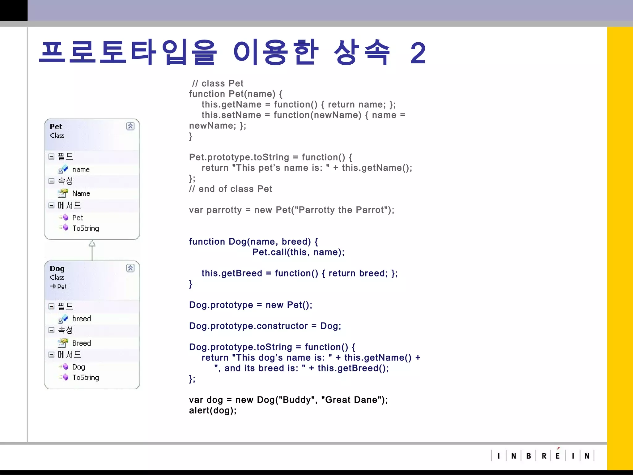Click 'Dog.prototype.toString = function() {' line
Screen dimensions: 633x475
(272, 347)
